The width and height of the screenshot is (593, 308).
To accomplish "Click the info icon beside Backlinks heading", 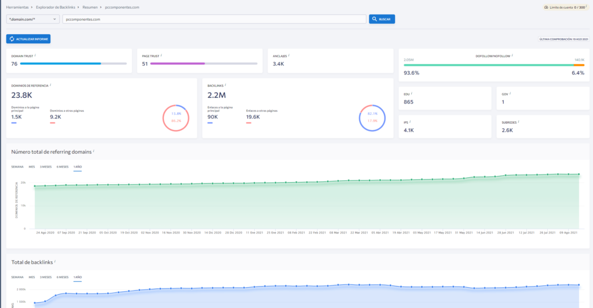I will pyautogui.click(x=226, y=85).
